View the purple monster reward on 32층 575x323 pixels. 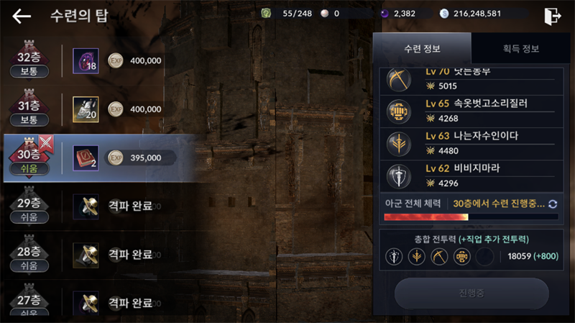pos(86,61)
